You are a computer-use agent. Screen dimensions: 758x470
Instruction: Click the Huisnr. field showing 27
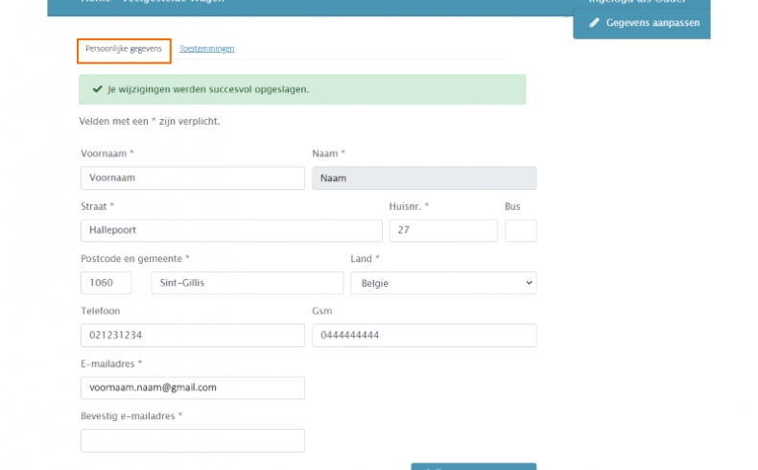(443, 230)
